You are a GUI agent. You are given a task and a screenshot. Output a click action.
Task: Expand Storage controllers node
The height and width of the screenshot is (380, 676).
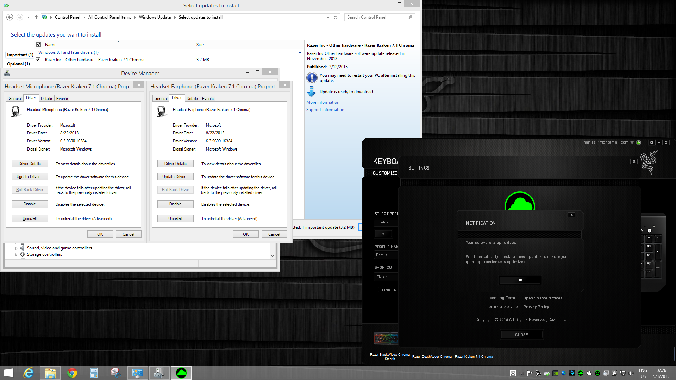pyautogui.click(x=16, y=255)
